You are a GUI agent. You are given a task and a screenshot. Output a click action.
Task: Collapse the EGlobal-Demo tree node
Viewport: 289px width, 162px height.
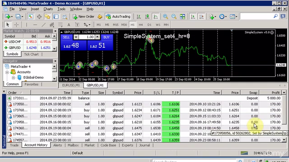pyautogui.click(x=13, y=78)
